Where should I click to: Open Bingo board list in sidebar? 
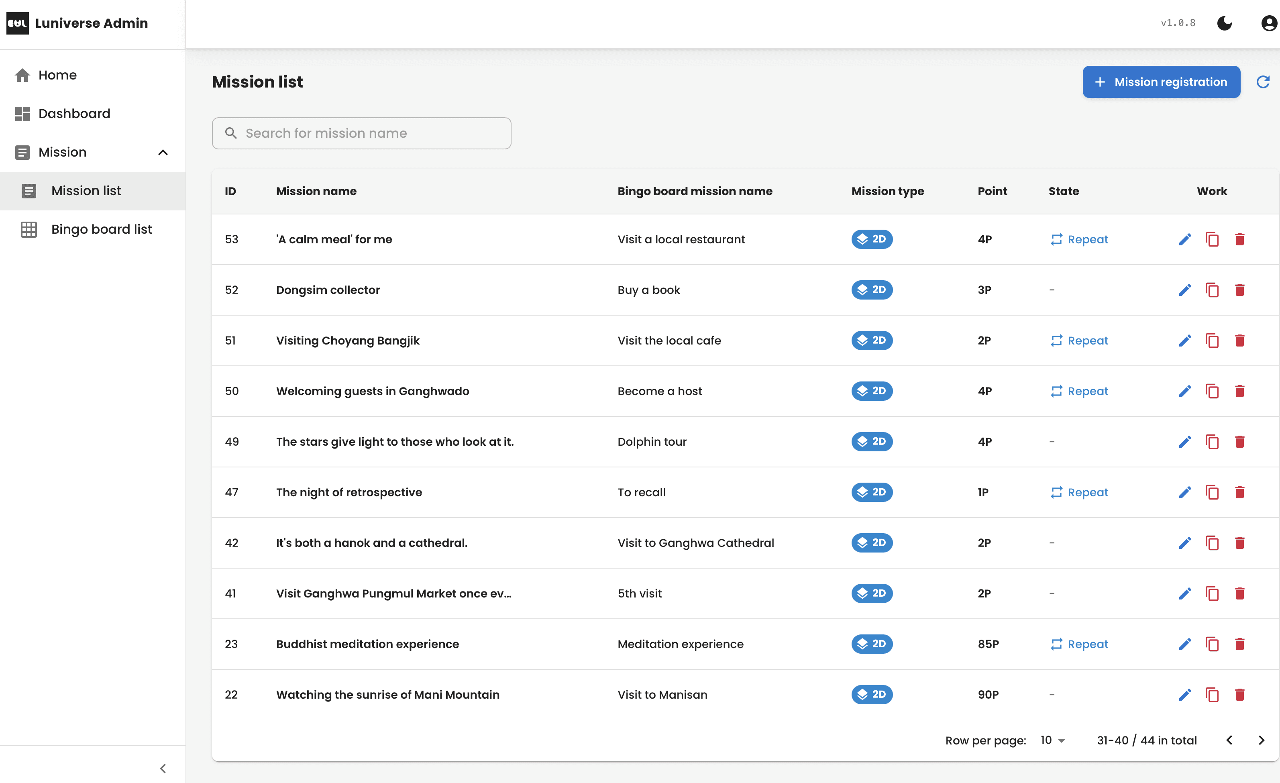point(101,229)
